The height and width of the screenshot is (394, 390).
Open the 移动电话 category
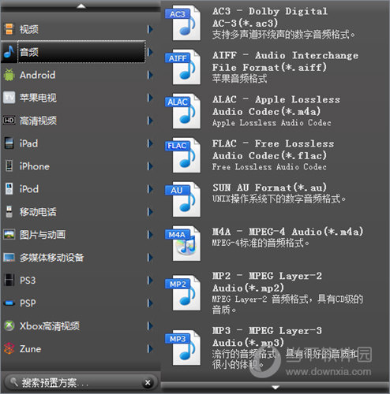click(79, 212)
